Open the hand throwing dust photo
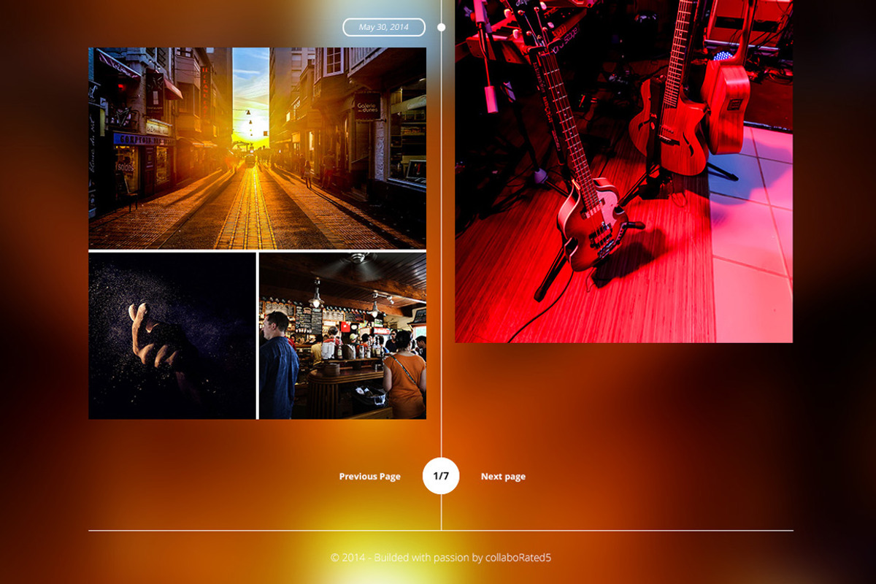Image resolution: width=876 pixels, height=584 pixels. point(172,336)
